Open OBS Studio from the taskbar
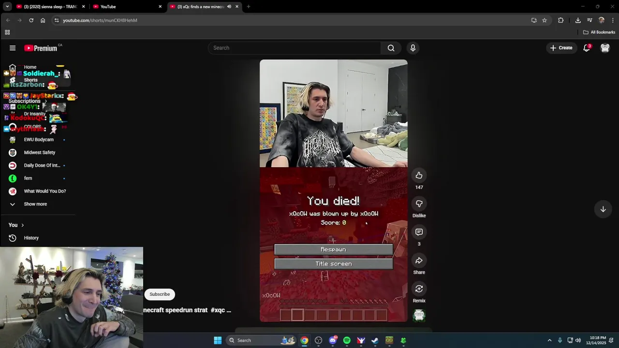This screenshot has height=348, width=619. pos(318,340)
